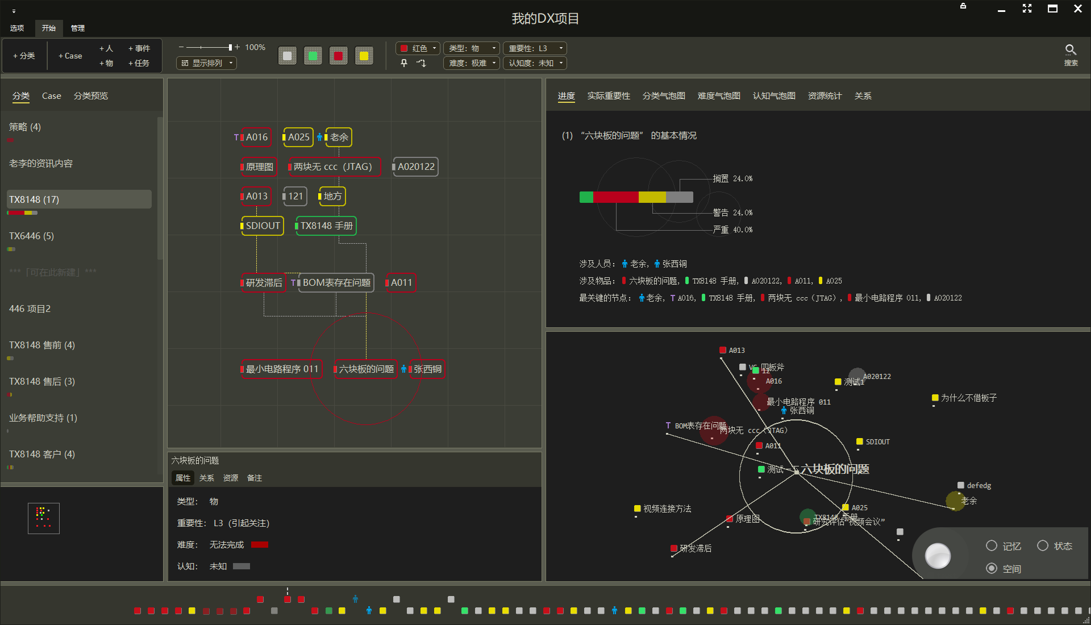The image size is (1091, 625).
Task: Click the + 事件 button
Action: pyautogui.click(x=139, y=48)
